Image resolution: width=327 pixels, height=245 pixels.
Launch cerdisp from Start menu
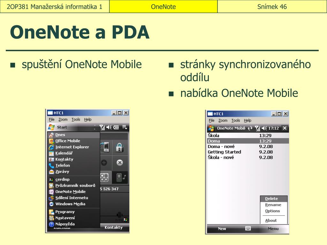[x=74, y=179]
